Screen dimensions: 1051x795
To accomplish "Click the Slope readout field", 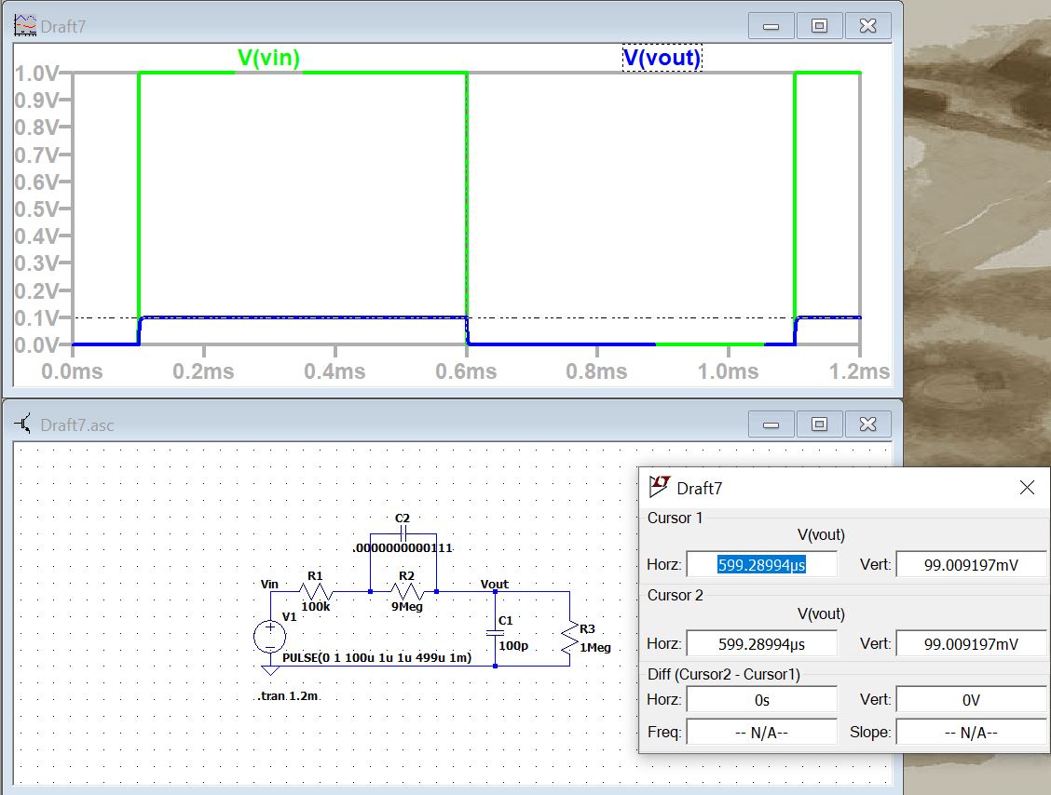I will pyautogui.click(x=971, y=733).
